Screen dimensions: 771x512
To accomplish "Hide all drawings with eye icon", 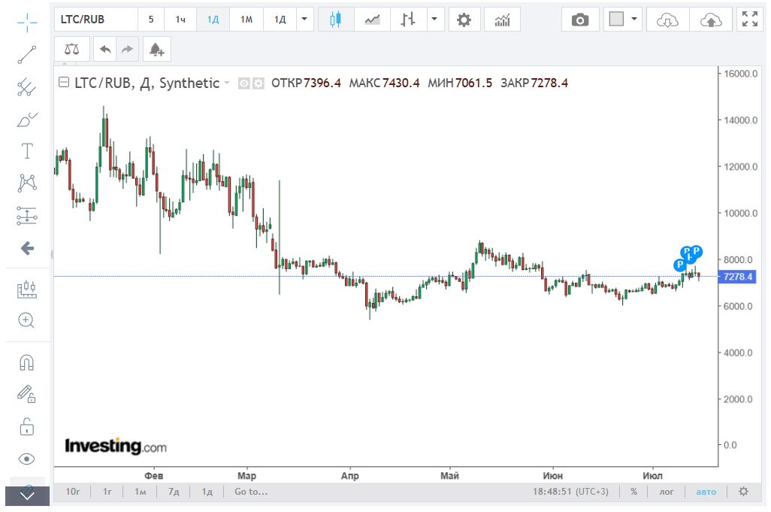I will coord(27,459).
